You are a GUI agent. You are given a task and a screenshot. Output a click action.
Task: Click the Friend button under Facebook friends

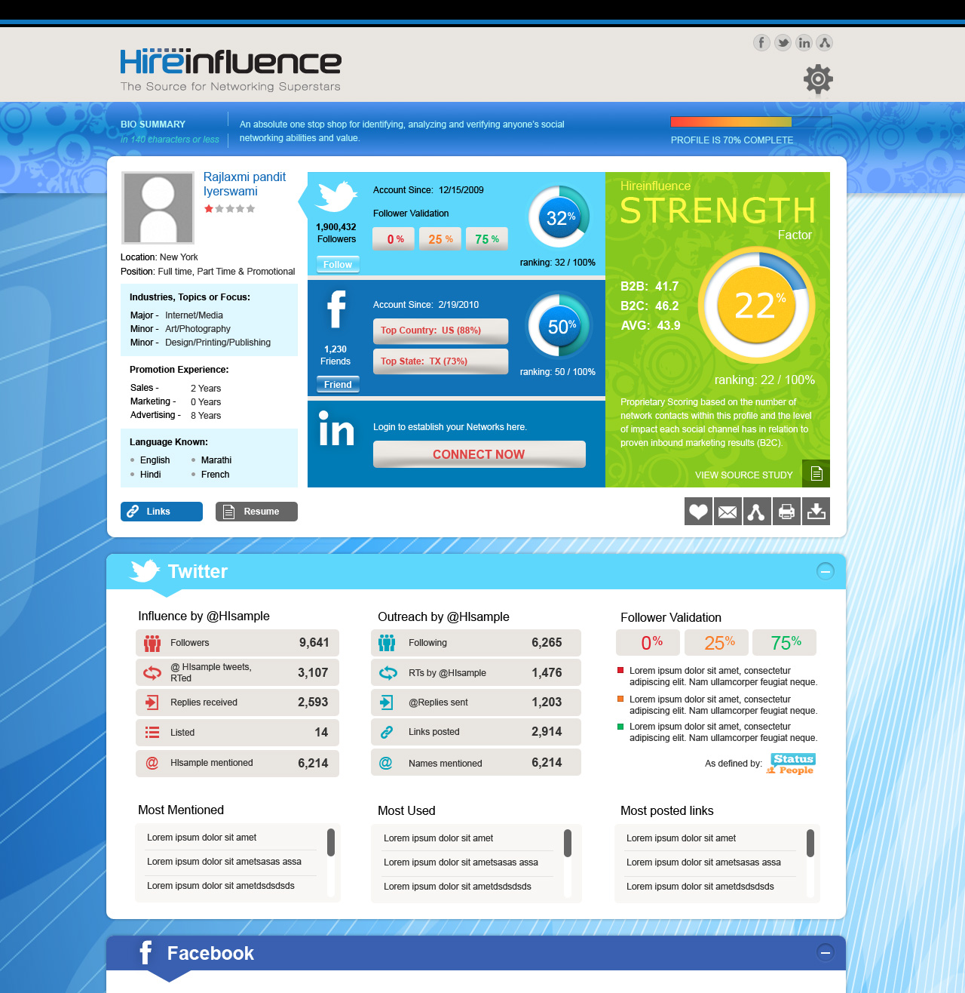tap(338, 384)
